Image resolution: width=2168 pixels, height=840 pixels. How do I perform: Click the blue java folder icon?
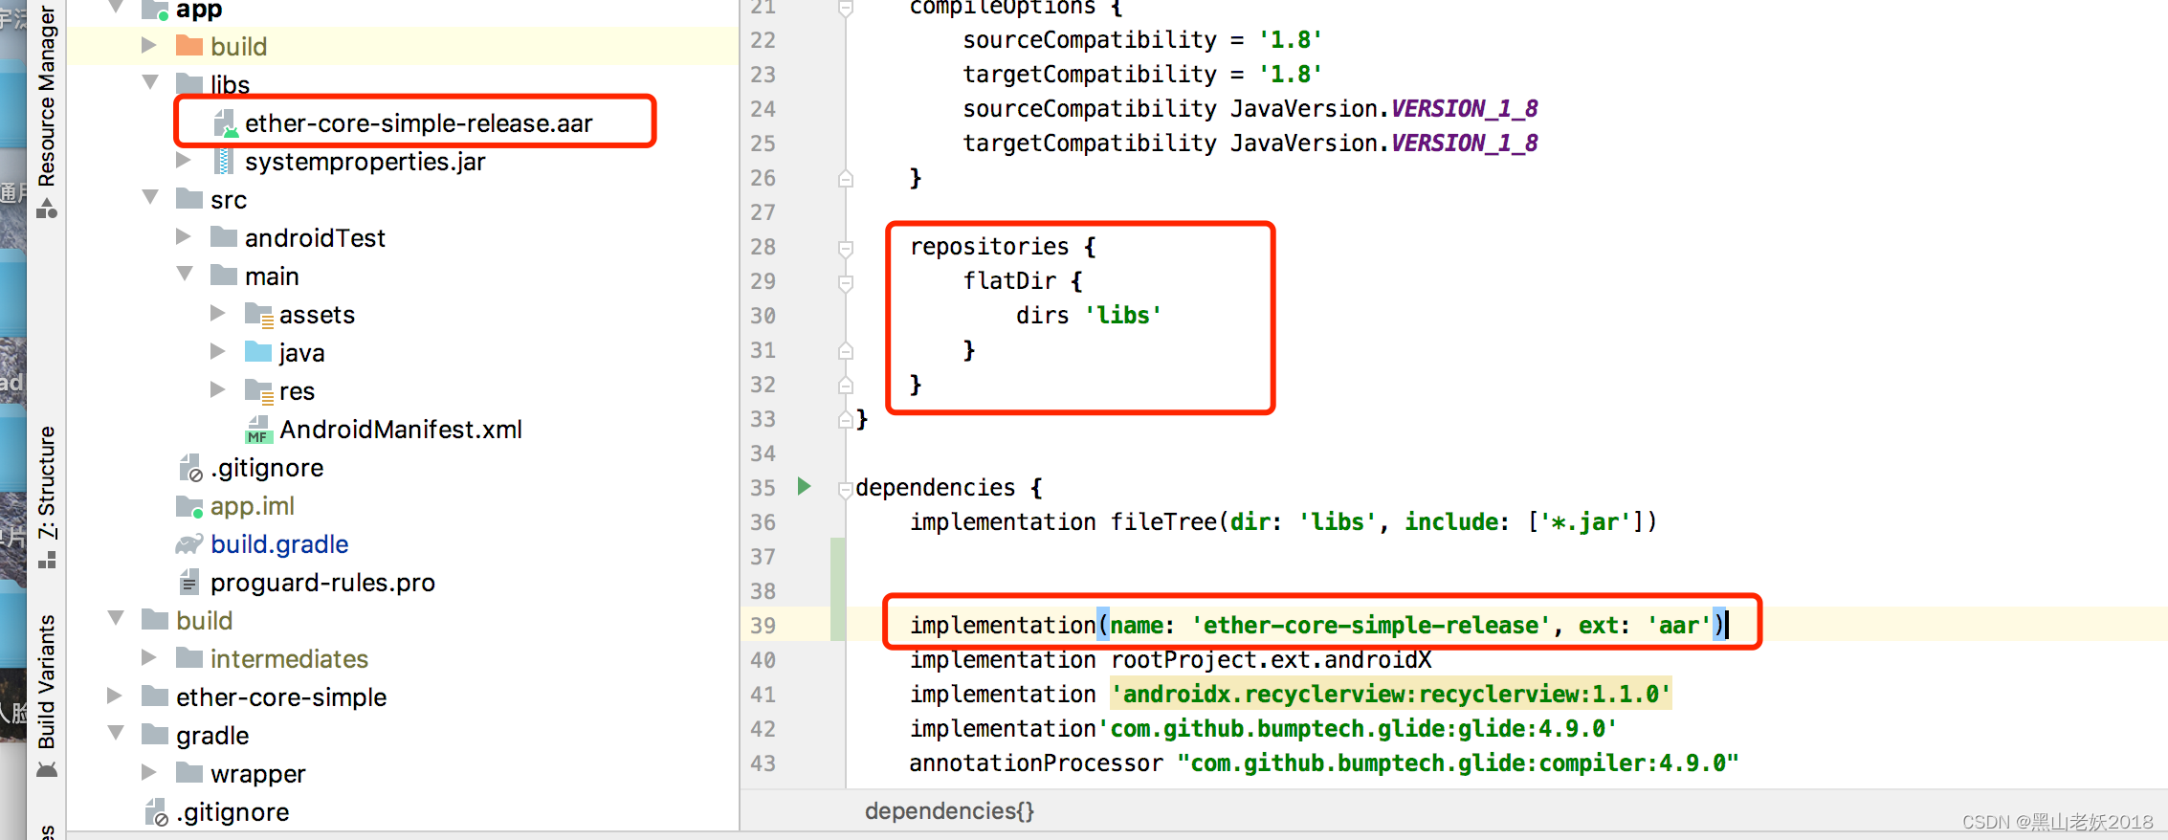258,352
